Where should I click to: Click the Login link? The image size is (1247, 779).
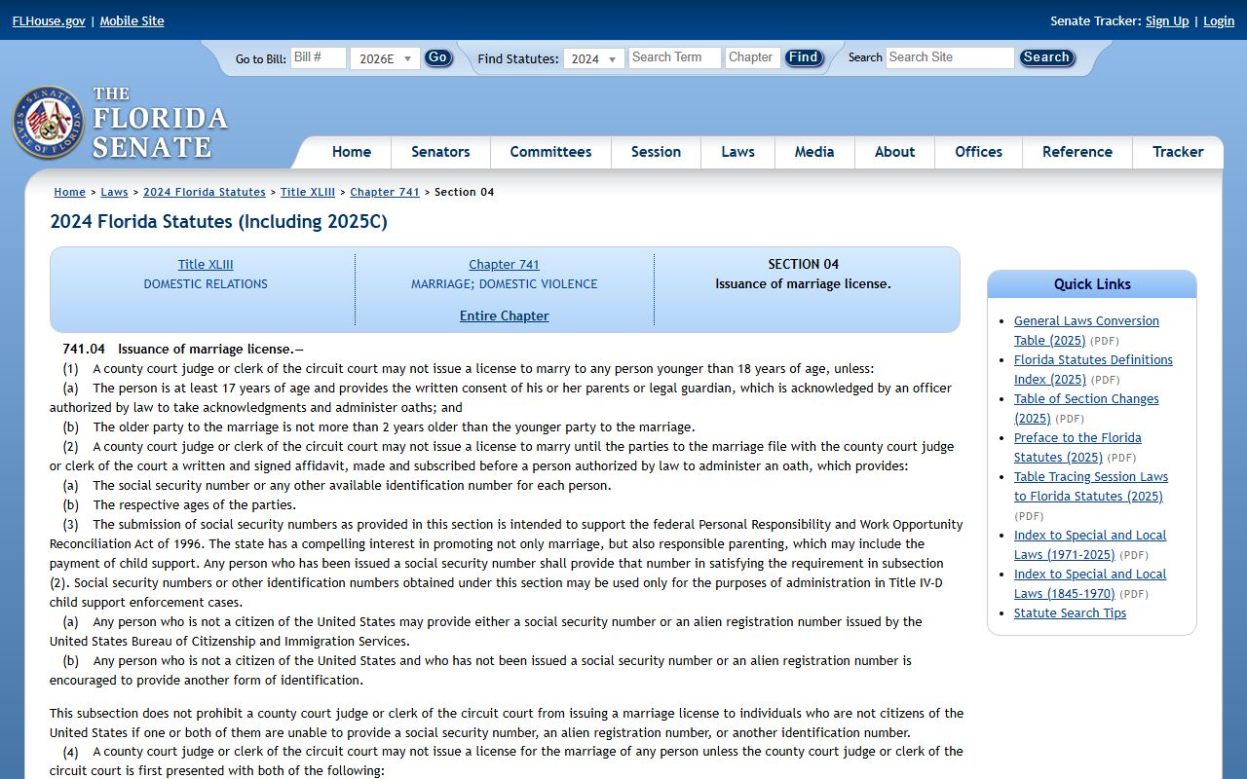pos(1219,20)
